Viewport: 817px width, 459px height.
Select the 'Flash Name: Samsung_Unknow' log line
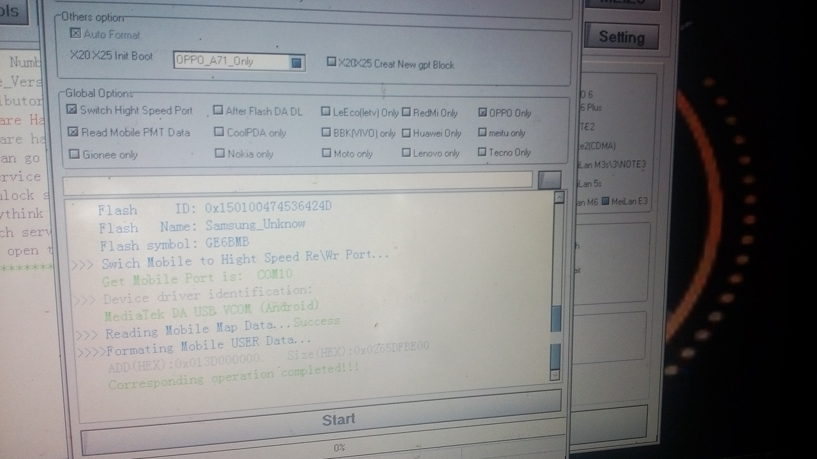tap(202, 226)
